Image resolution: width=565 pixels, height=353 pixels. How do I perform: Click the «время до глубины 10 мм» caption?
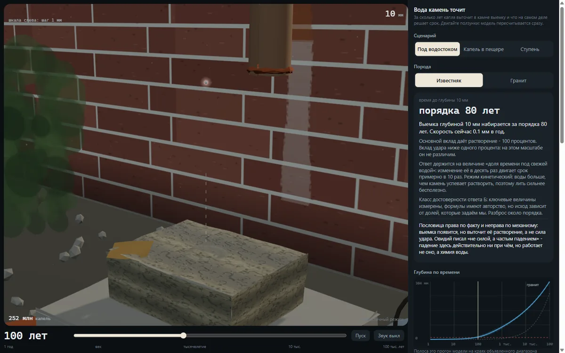pos(444,100)
